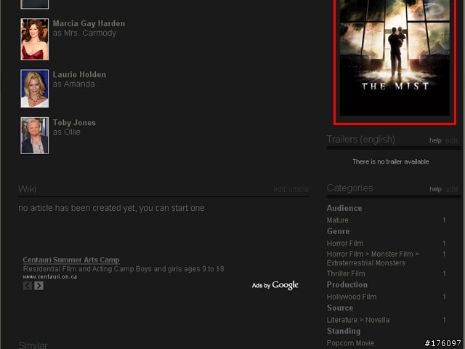Image resolution: width=465 pixels, height=349 pixels.
Task: Show the previous ad with left arrow
Action: pos(28,286)
